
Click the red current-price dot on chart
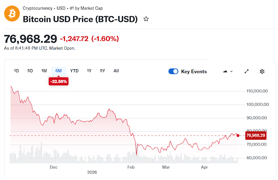[238, 135]
